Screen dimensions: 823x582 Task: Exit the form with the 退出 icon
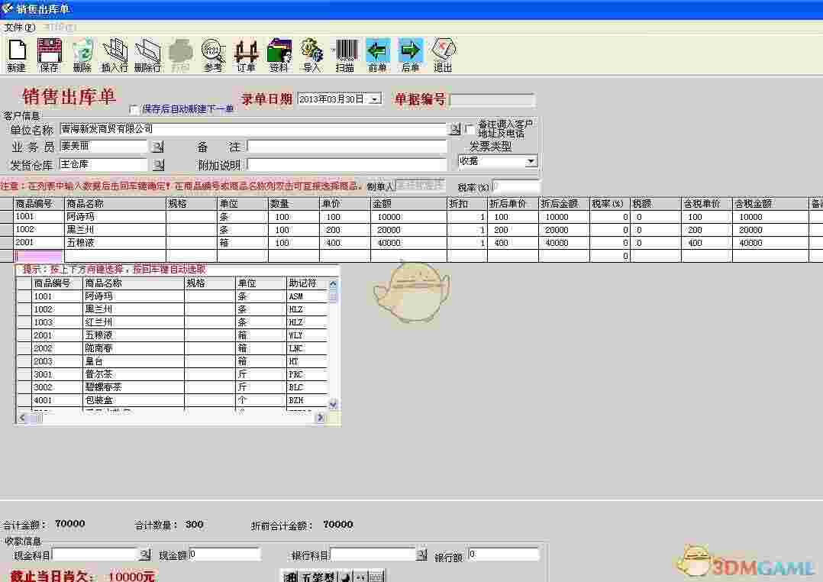click(x=444, y=53)
